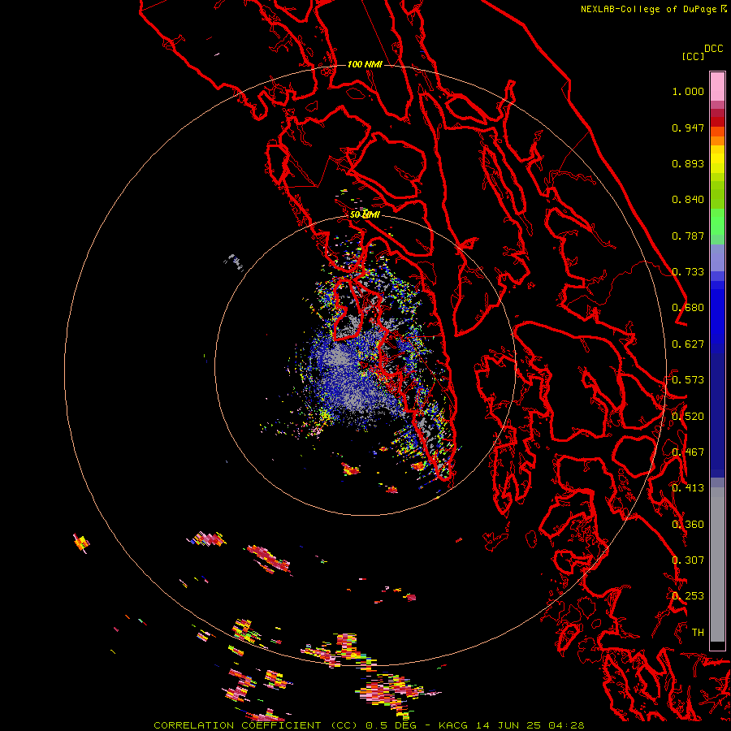Click the 0.520 scale value
The image size is (731, 731).
688,417
